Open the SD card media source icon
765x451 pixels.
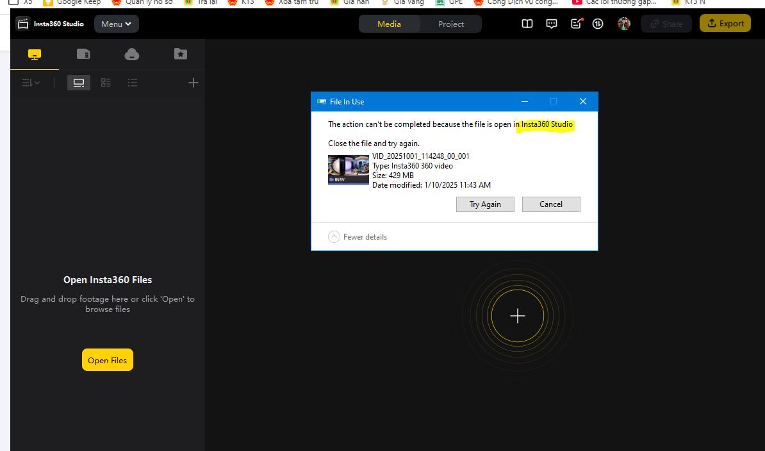tap(83, 54)
